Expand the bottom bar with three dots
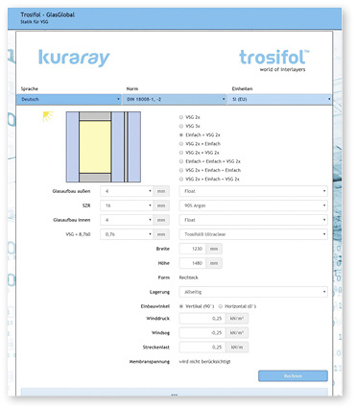The image size is (356, 410). click(x=175, y=393)
